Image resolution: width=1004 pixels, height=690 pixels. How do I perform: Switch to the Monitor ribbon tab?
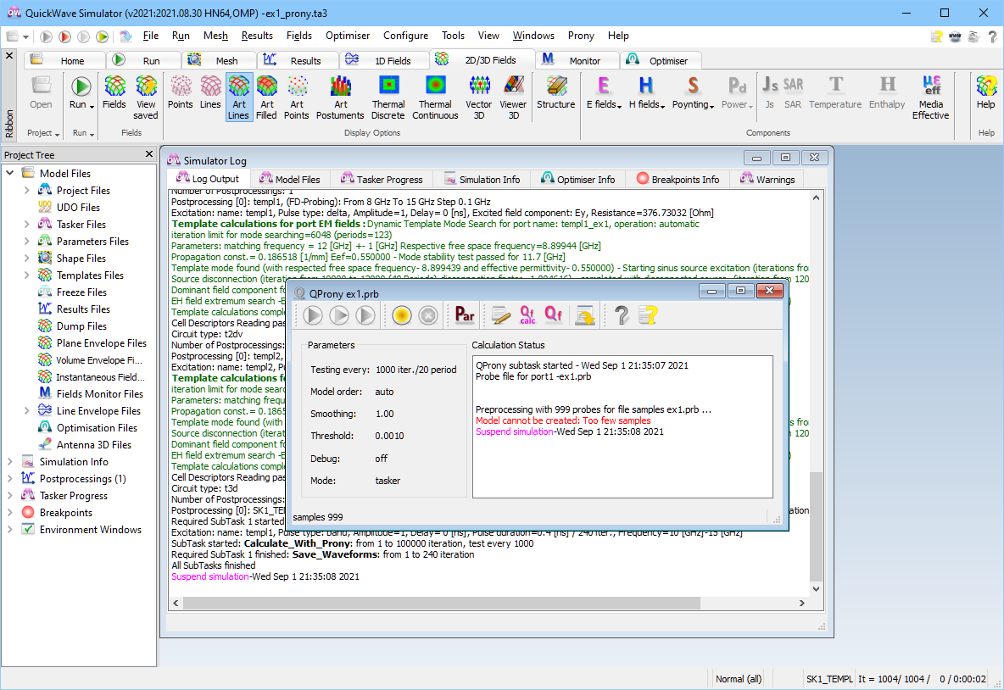tap(577, 60)
